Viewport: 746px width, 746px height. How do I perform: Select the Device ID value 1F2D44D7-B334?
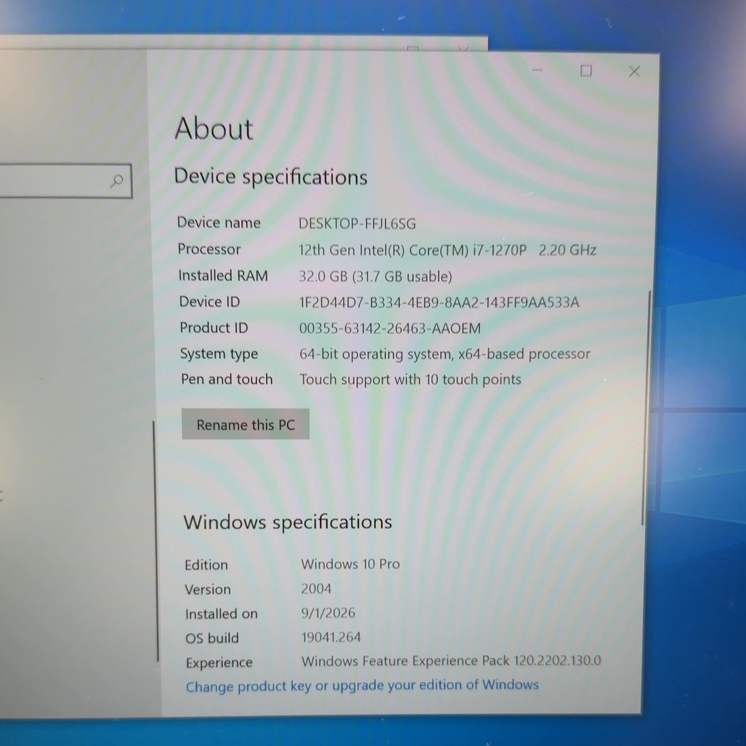click(439, 303)
